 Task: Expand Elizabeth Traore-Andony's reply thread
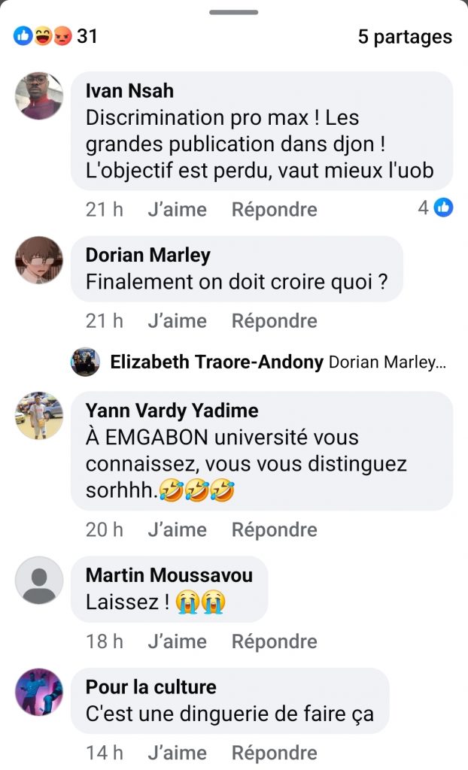[278, 362]
